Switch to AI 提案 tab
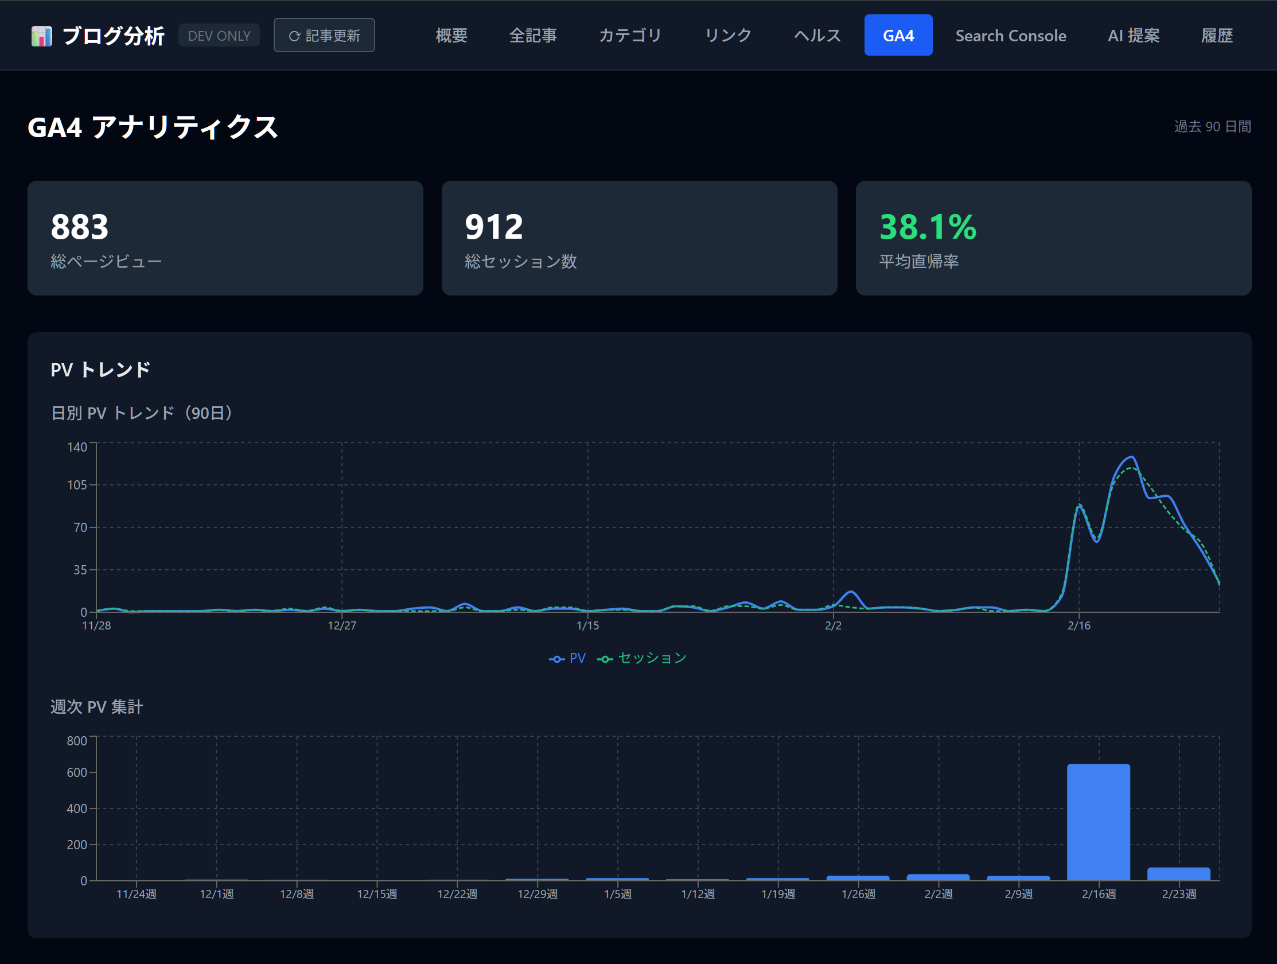This screenshot has height=964, width=1277. click(1133, 36)
